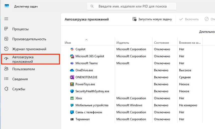The height and width of the screenshot is (129, 215).
Task: Click the hamburger navigation menu icon
Action: (x=7, y=19)
